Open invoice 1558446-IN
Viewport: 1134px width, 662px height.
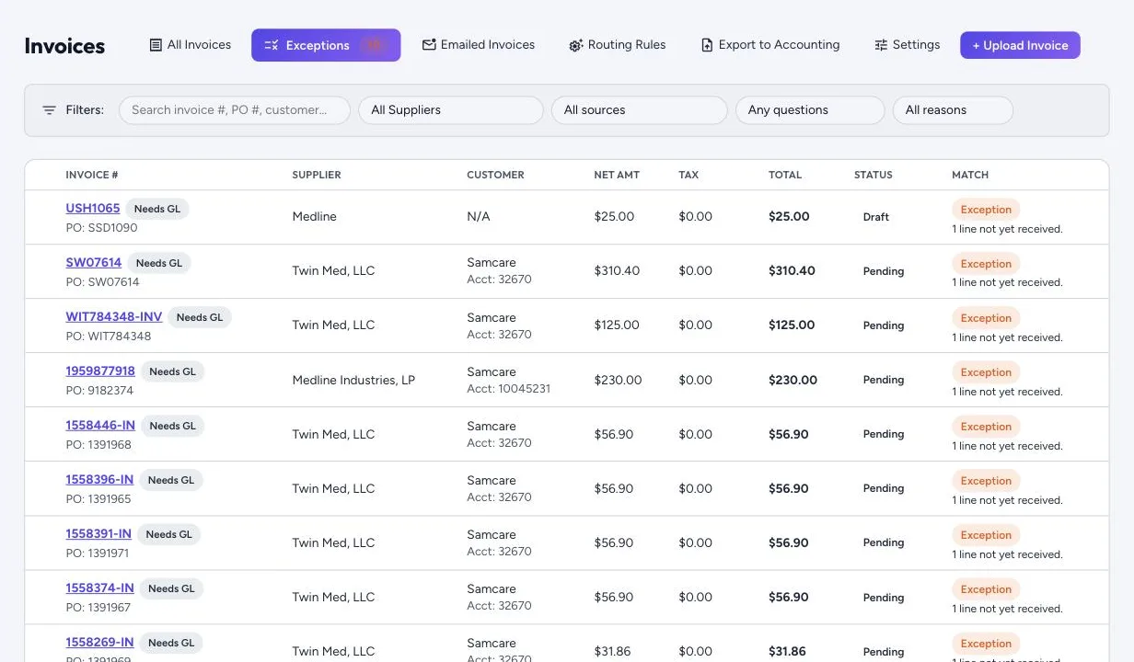(x=100, y=426)
